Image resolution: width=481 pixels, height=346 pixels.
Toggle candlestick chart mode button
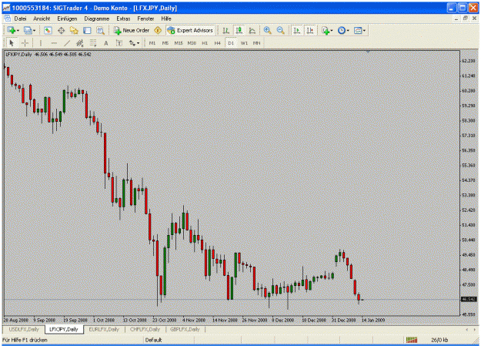coord(239,30)
